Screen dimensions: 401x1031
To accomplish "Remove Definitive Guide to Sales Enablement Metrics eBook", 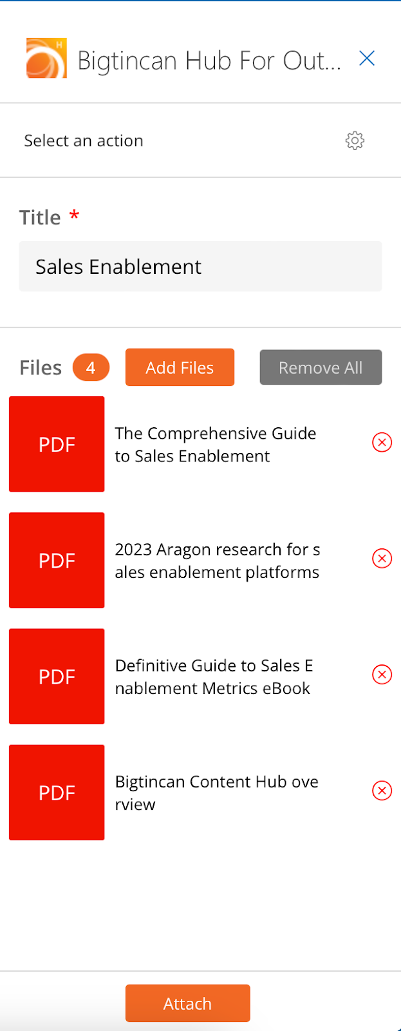I will [382, 675].
